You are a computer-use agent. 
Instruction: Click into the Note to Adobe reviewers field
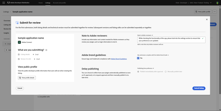[x=171, y=40]
